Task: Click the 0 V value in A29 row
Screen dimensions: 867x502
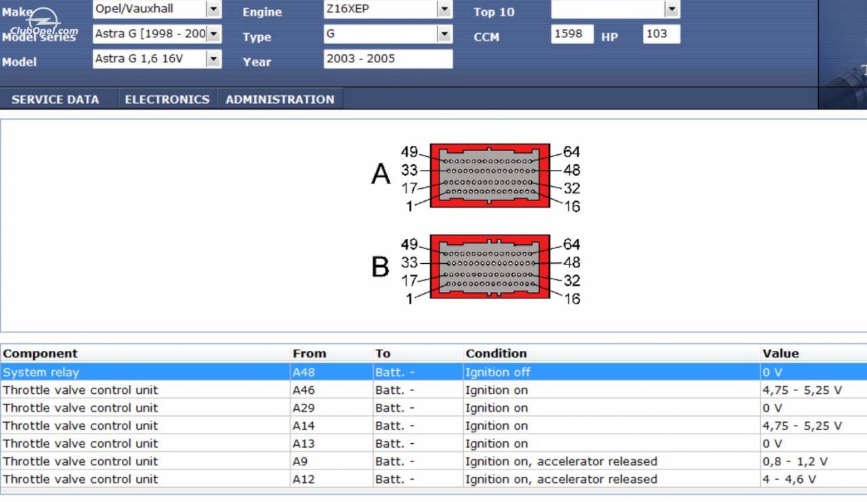Action: [772, 408]
